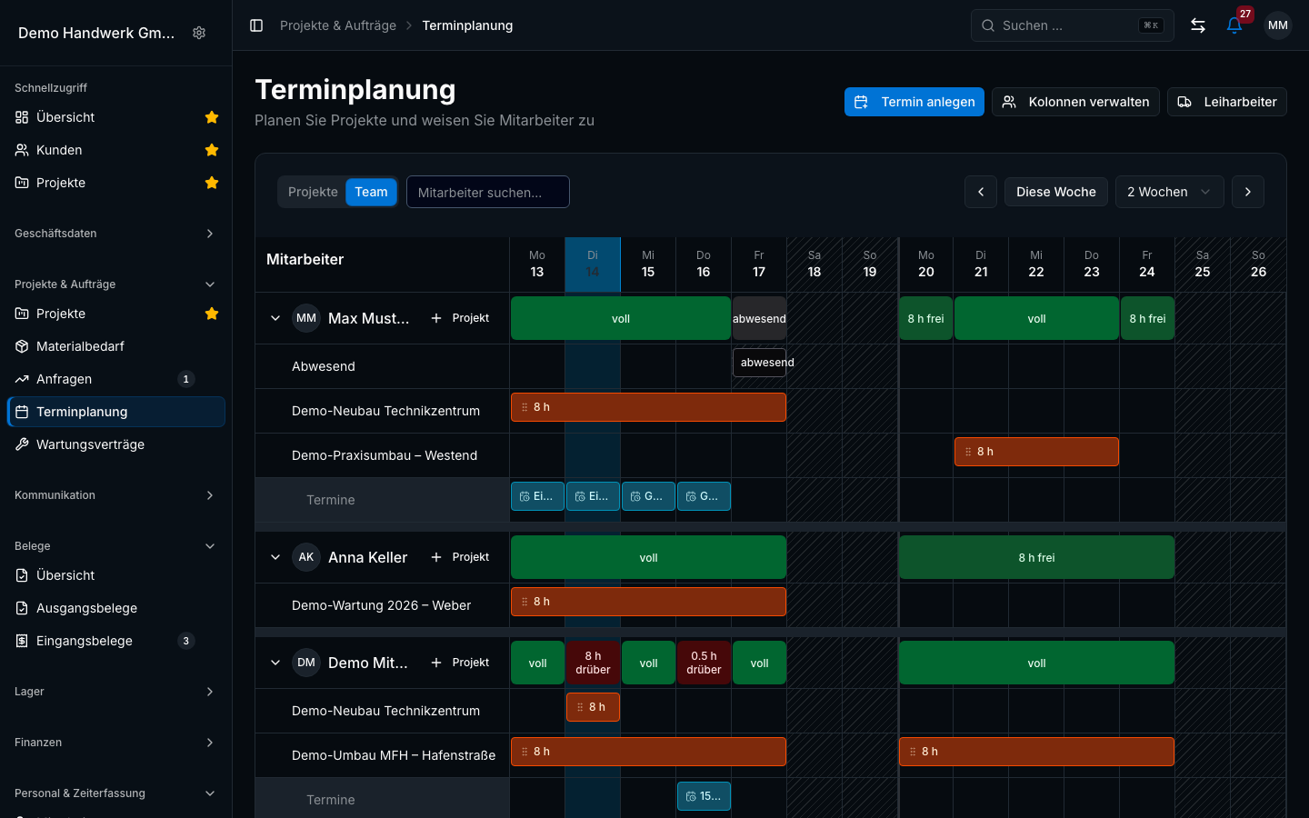Click MM avatar beside Max Mustermann
Screen dimensions: 1309x818
pos(306,318)
